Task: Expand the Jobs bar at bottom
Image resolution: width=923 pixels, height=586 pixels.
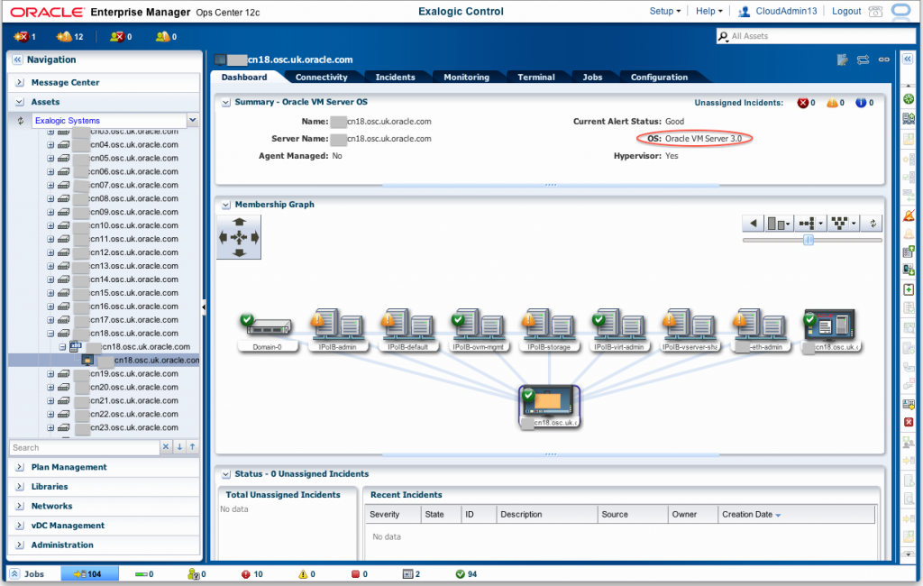Action: [14, 573]
